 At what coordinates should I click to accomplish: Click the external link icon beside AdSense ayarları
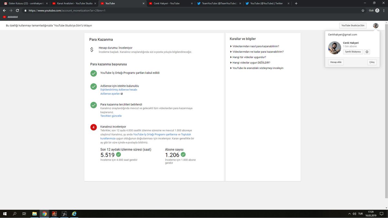122,94
